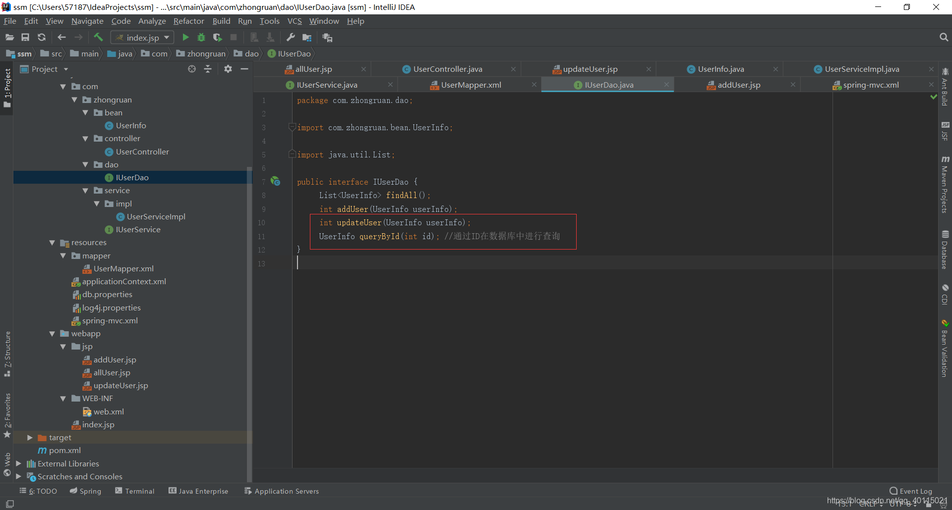The width and height of the screenshot is (952, 510).
Task: Hide the Project panel with minus icon
Action: click(244, 69)
